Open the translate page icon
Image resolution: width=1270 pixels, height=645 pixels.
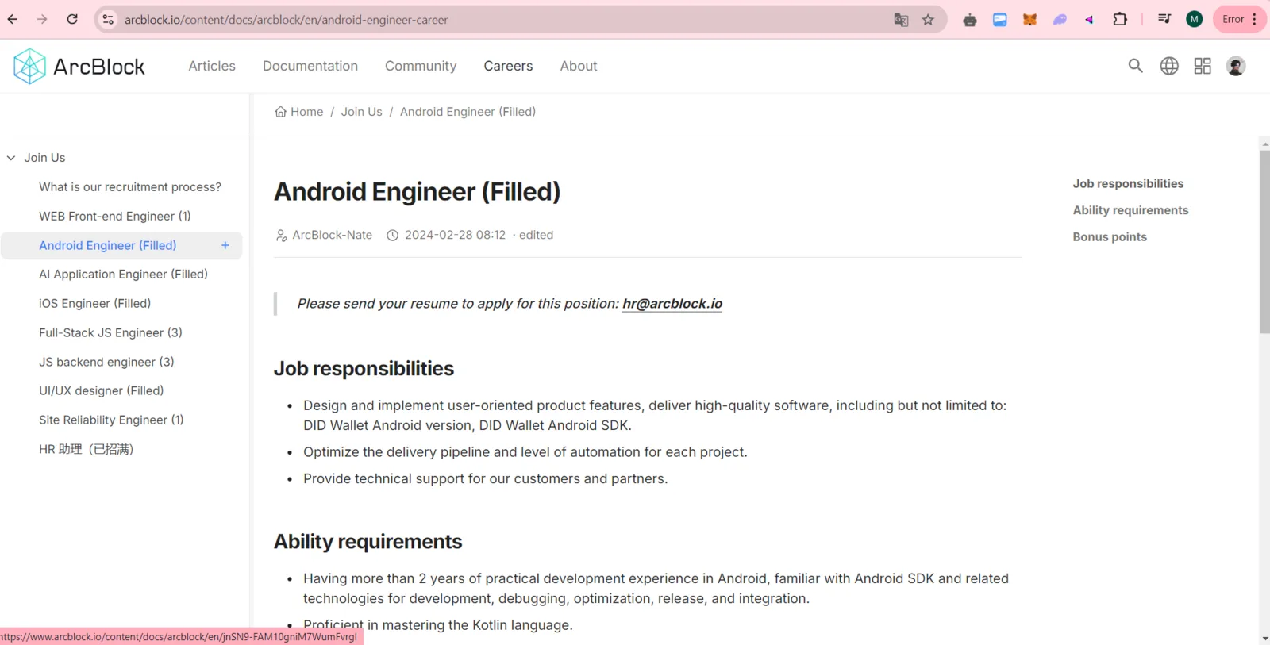pyautogui.click(x=901, y=20)
